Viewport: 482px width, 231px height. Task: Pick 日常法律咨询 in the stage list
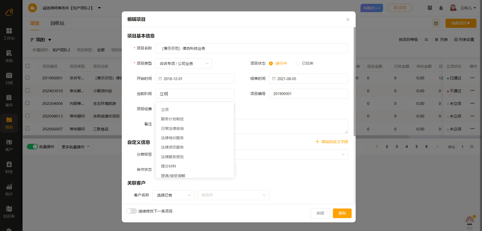pyautogui.click(x=172, y=128)
